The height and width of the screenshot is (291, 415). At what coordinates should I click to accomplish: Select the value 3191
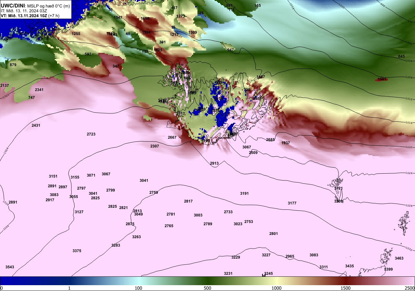(x=244, y=193)
